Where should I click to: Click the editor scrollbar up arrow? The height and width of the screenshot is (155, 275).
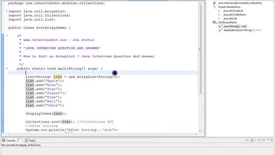(x=200, y=3)
